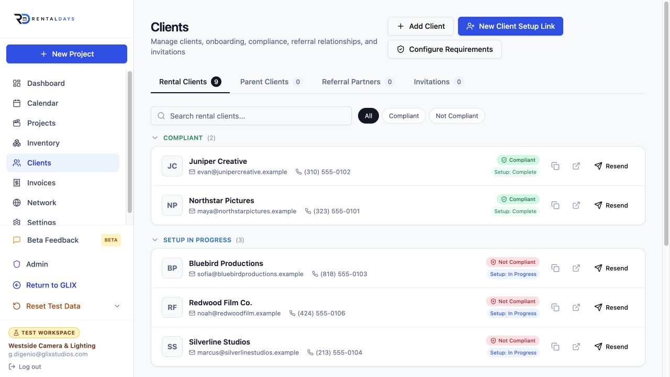Click the SS avatar for Silverline Studios
Screen dimensions: 670x377
click(172, 347)
